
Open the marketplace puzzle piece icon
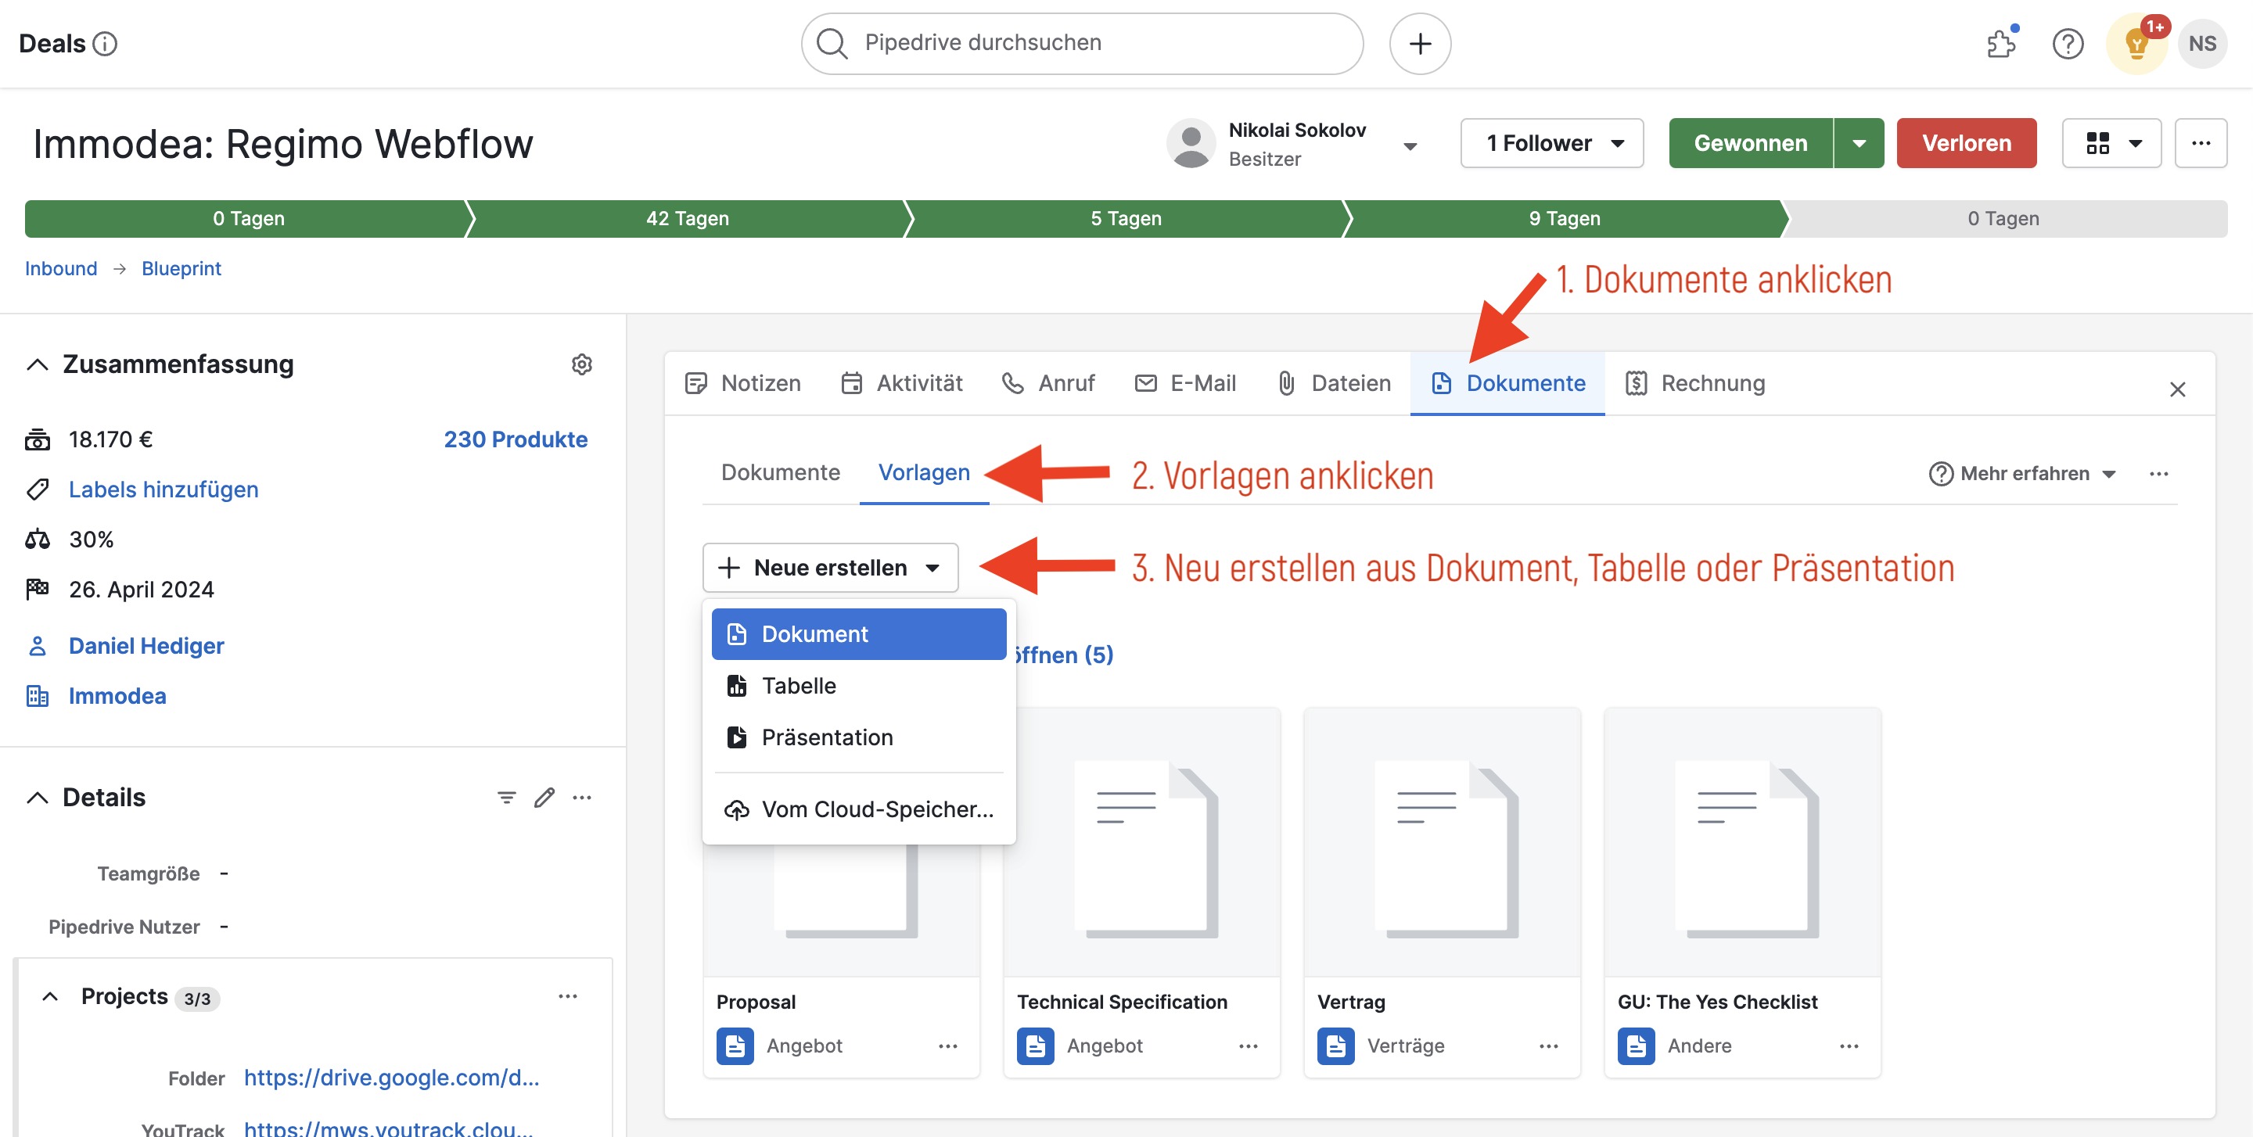click(x=2001, y=43)
